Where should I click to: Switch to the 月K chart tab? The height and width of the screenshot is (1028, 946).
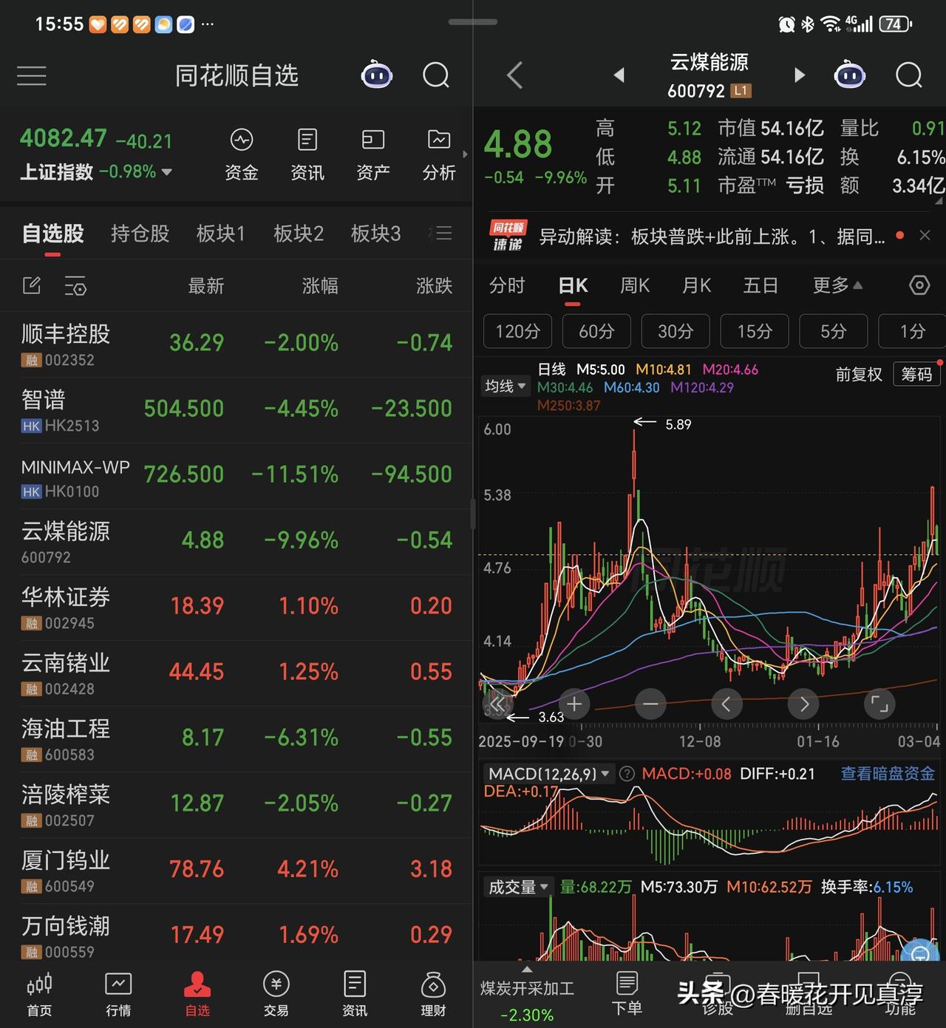coord(696,285)
